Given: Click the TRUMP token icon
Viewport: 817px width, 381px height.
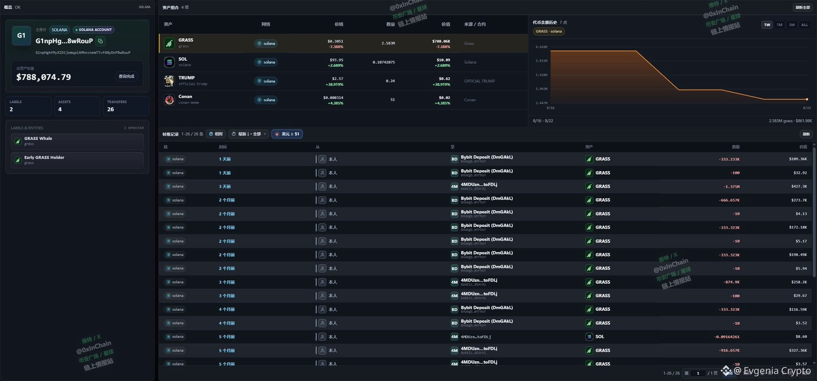Looking at the screenshot, I should pos(169,81).
